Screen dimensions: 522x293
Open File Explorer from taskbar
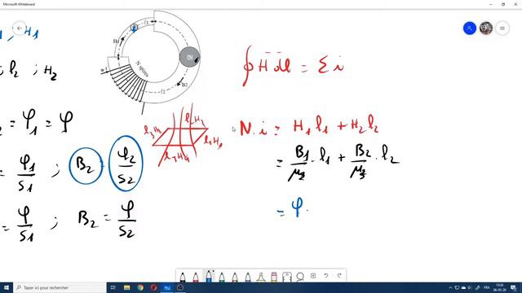click(x=127, y=287)
